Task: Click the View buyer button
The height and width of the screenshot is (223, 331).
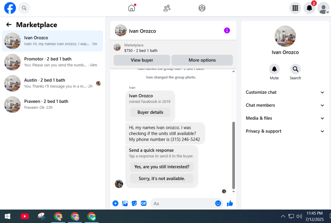Action: click(142, 60)
